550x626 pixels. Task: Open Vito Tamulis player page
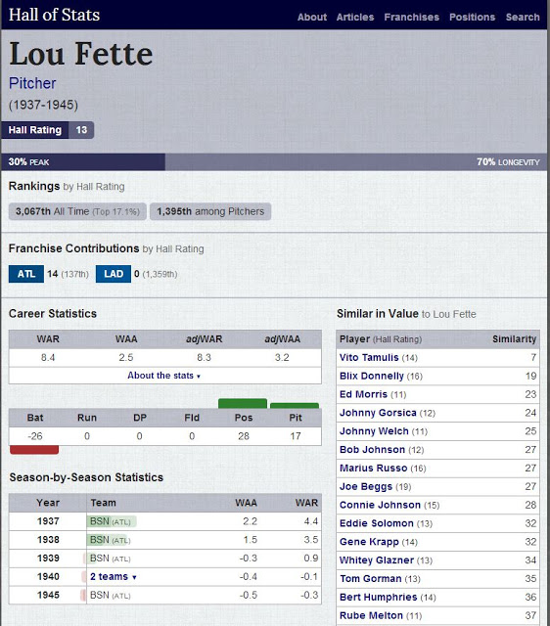coord(369,357)
